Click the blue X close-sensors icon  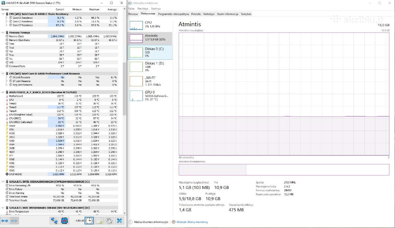(120, 221)
